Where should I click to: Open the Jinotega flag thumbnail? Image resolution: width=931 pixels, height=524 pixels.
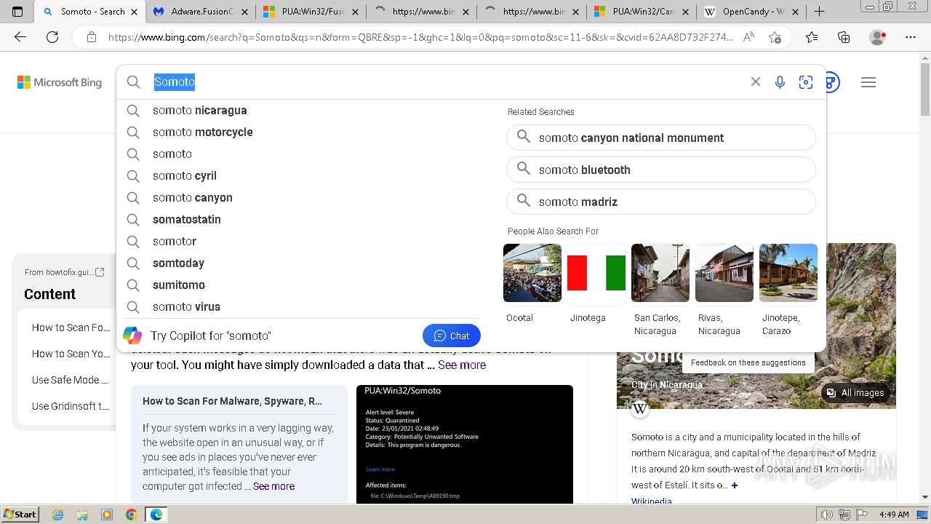(596, 273)
